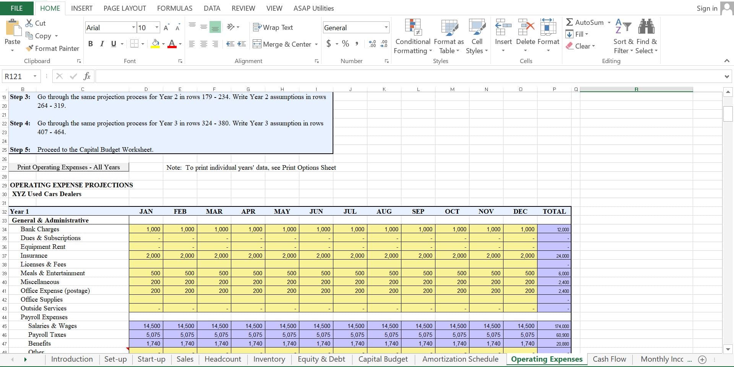Increase the cell indent
The height and width of the screenshot is (367, 734).
(x=242, y=44)
